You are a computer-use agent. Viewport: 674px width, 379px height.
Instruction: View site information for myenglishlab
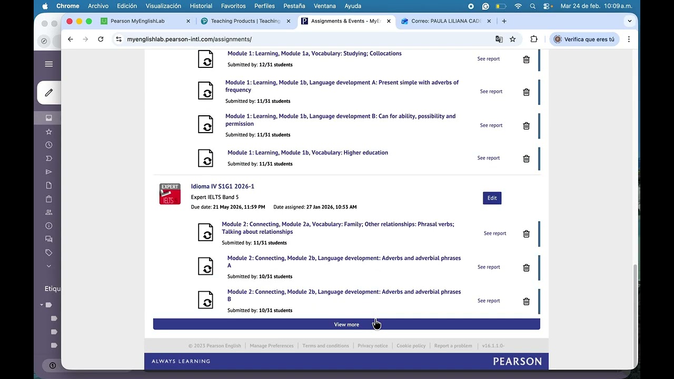tap(119, 39)
